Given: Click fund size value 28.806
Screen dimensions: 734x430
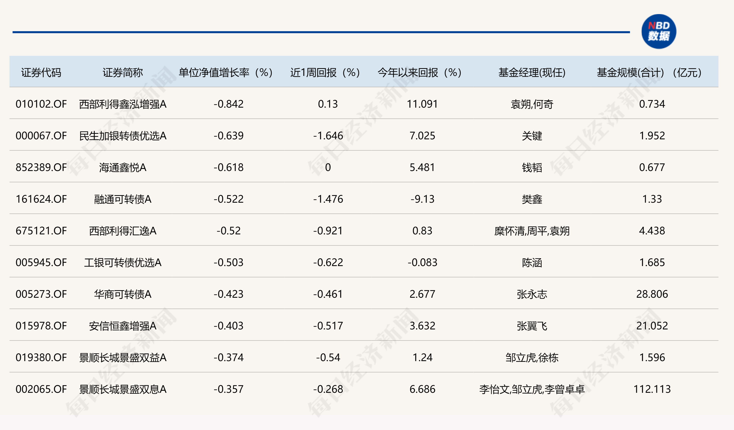Looking at the screenshot, I should pos(652,294).
